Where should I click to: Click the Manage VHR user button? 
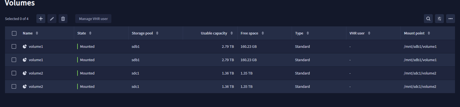pos(93,19)
